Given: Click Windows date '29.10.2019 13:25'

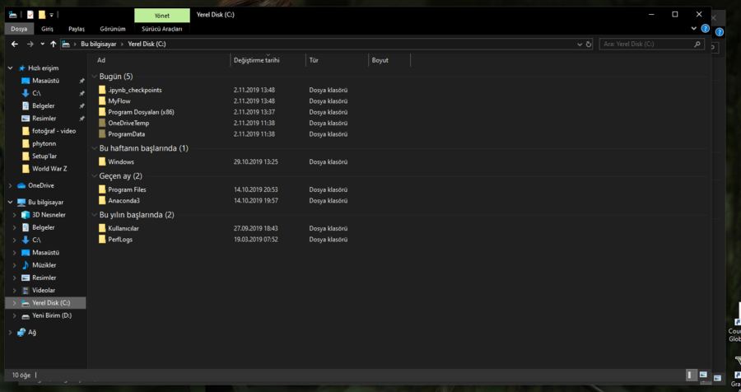Looking at the screenshot, I should click(256, 161).
